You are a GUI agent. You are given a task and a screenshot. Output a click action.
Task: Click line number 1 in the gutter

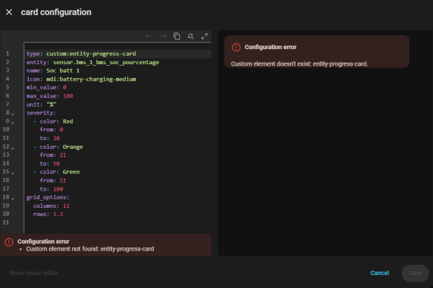[7, 53]
